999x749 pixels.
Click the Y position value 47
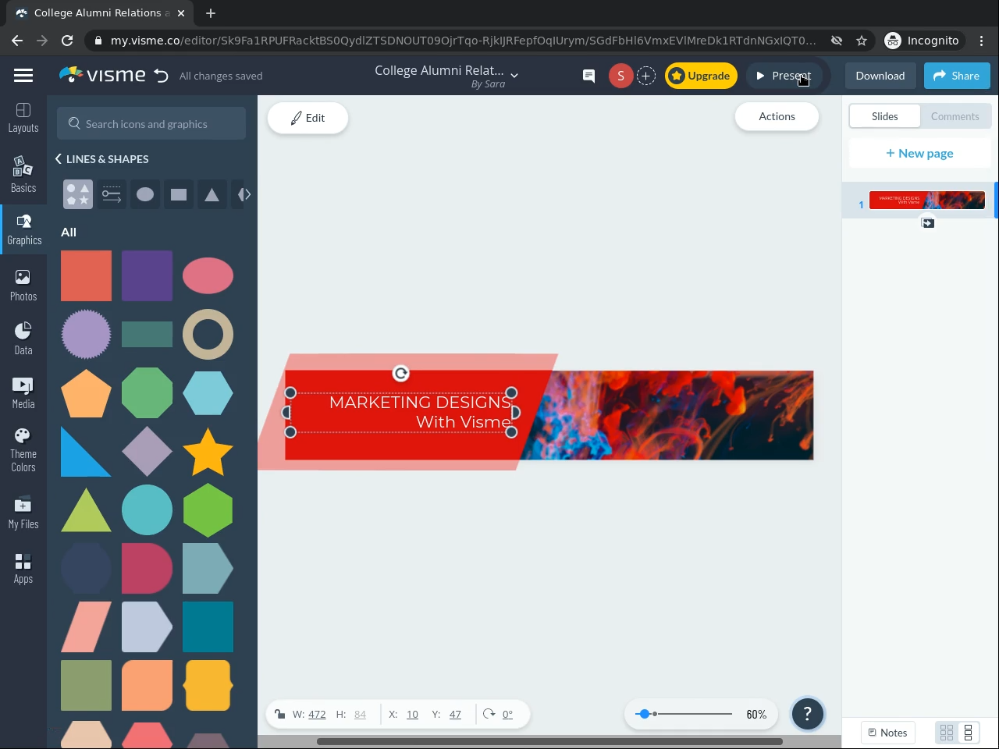[x=455, y=714]
